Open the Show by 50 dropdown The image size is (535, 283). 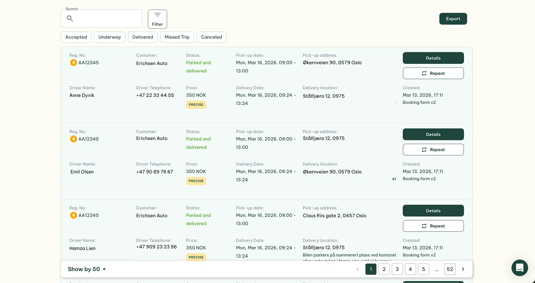click(87, 269)
